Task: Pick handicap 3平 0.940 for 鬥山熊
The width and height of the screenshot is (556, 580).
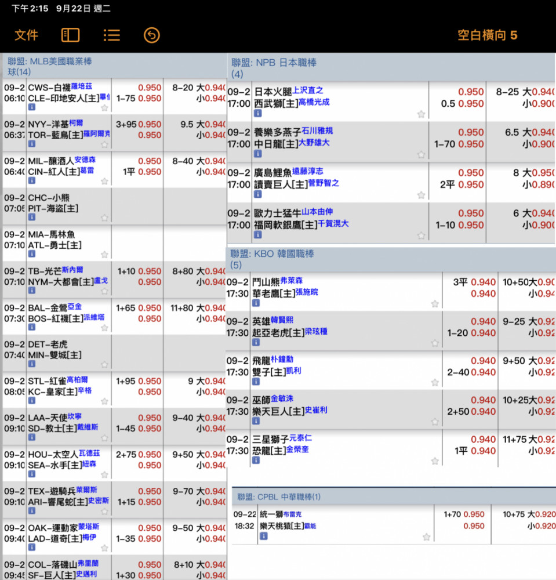Action: click(x=474, y=282)
